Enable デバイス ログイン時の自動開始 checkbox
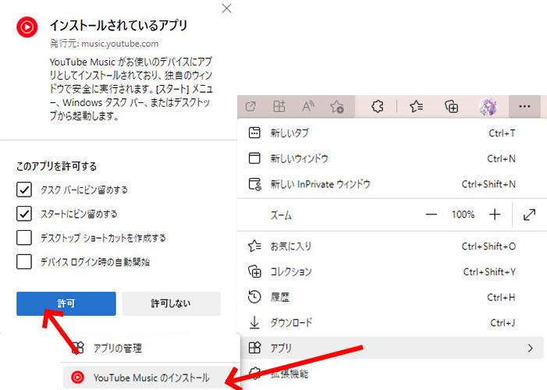547x390 pixels. 24,262
